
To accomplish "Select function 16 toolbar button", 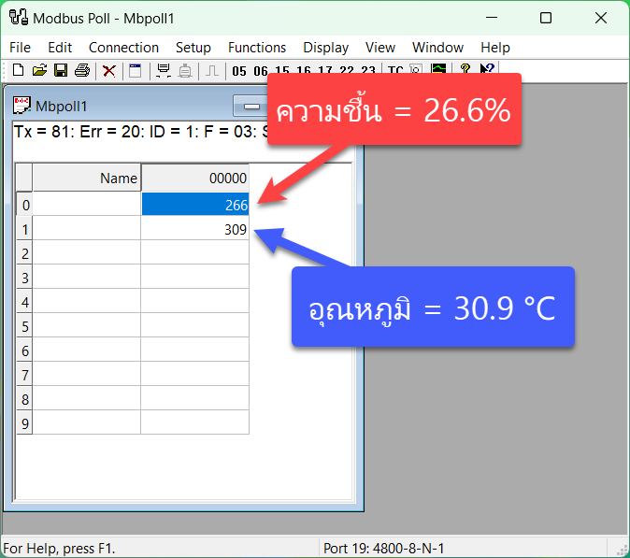I will pos(304,70).
